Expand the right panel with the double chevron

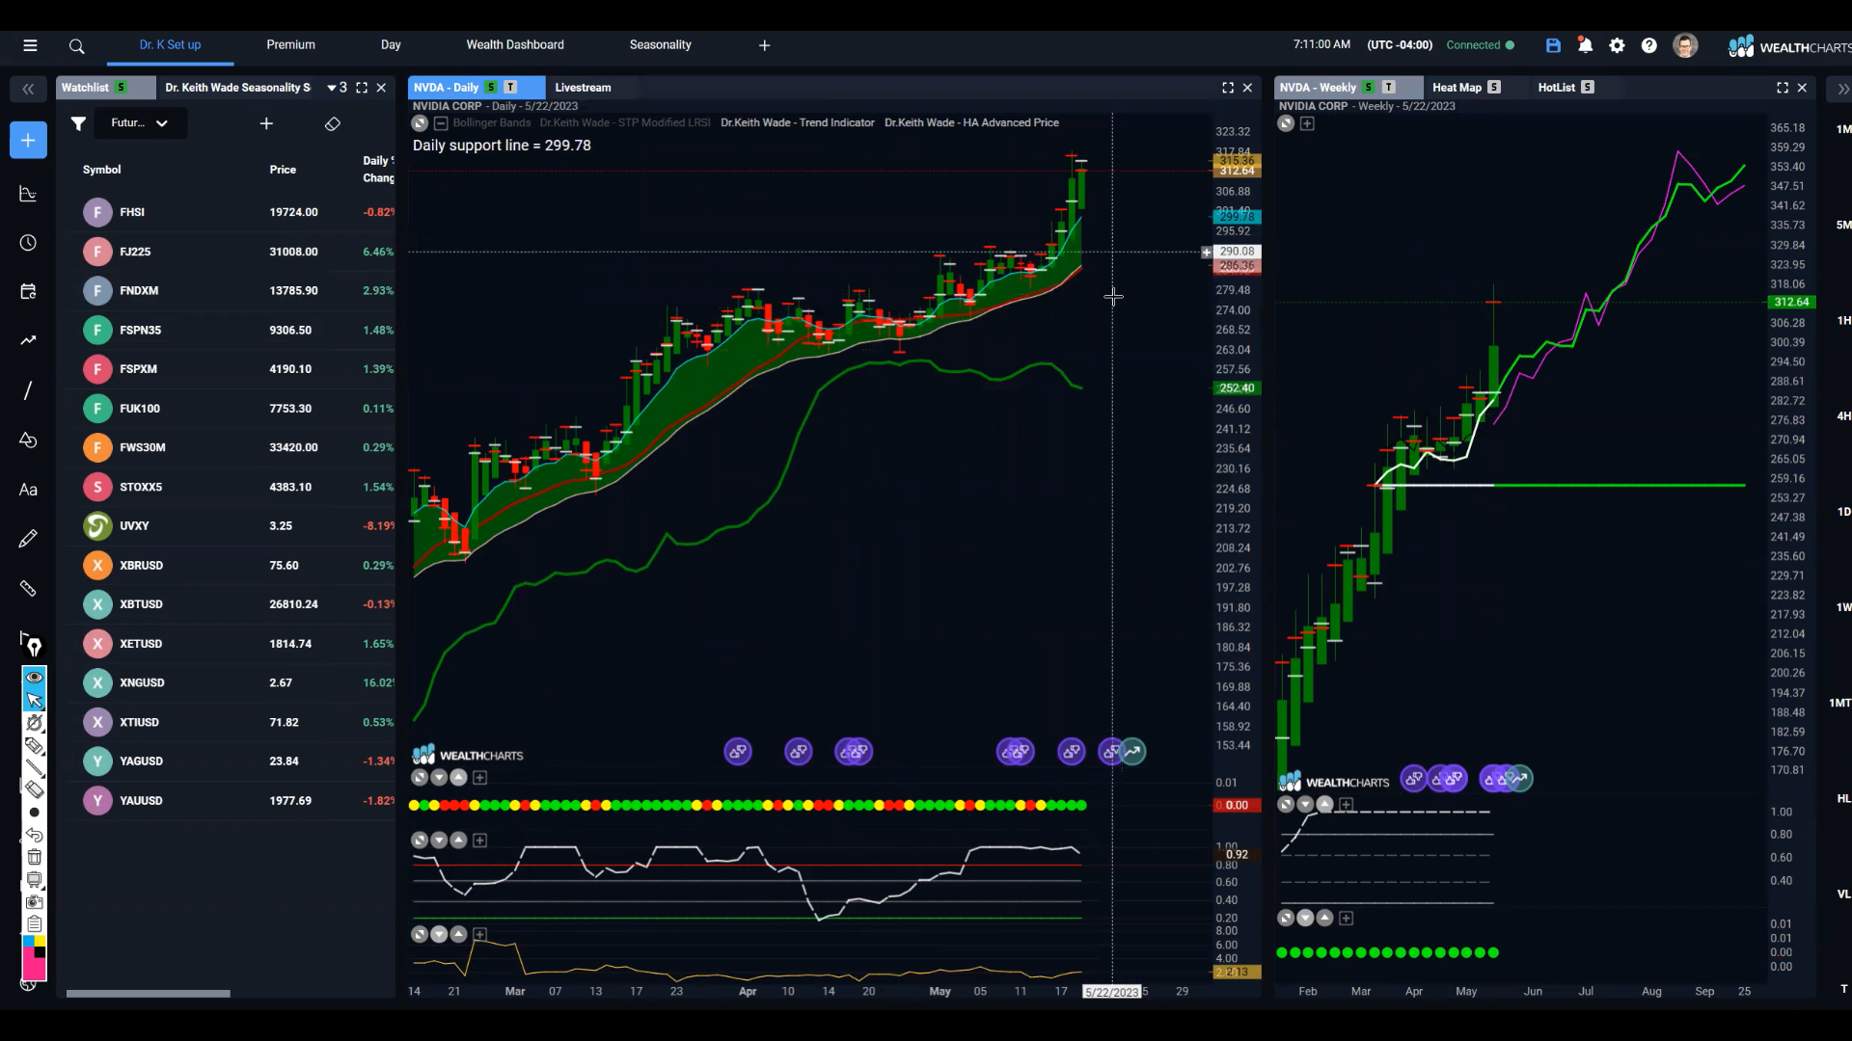point(1842,89)
